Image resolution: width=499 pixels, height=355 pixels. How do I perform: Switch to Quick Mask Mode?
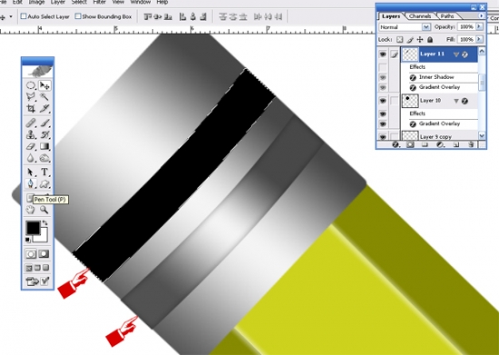click(44, 254)
